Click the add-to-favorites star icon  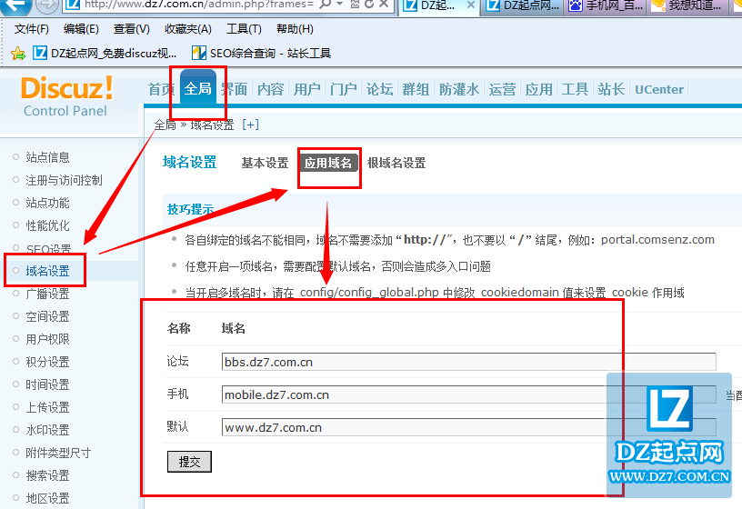point(18,54)
